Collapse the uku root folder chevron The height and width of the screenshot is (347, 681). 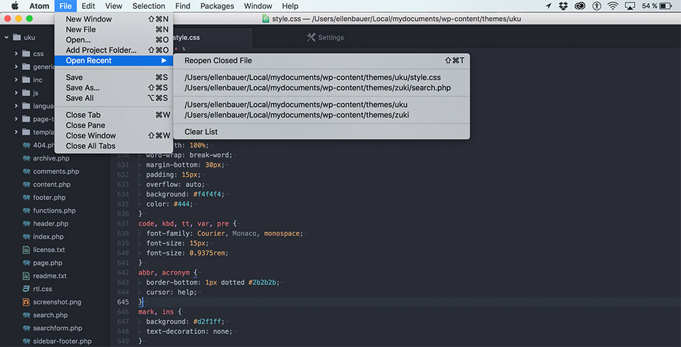[7, 37]
